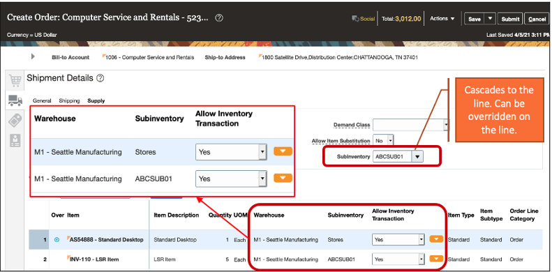Open the Save button dropdown arrow

pyautogui.click(x=490, y=19)
